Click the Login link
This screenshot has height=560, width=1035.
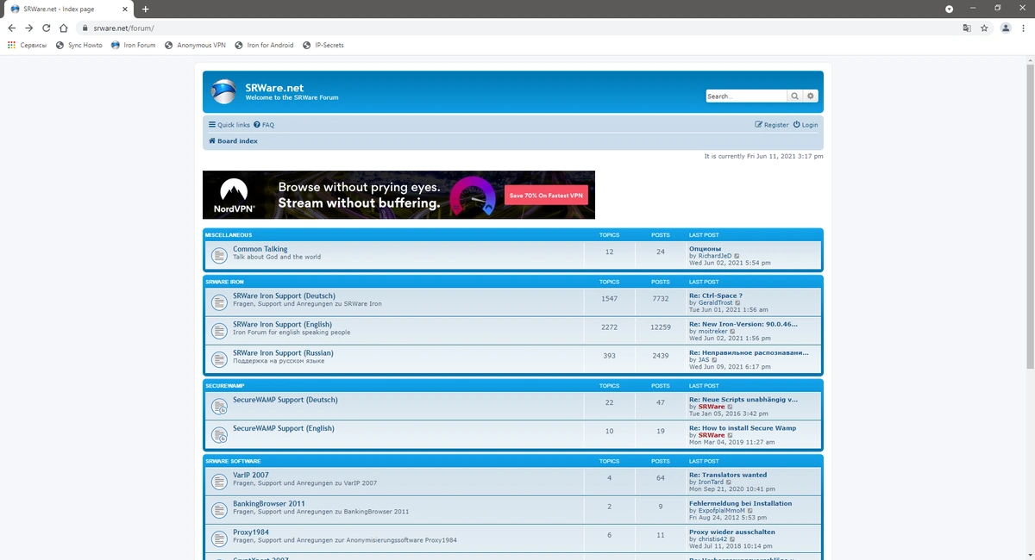[806, 125]
